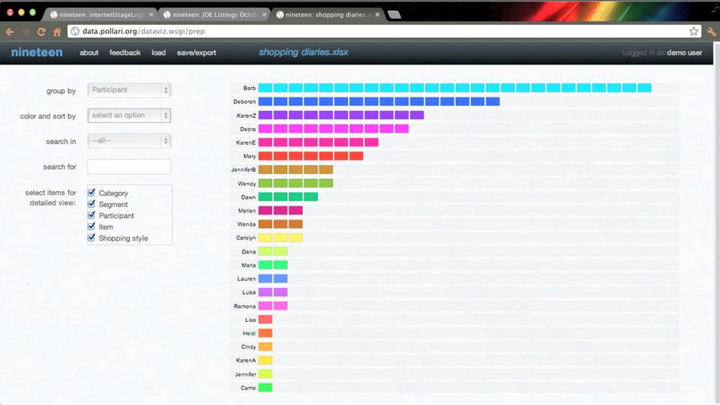Image resolution: width=720 pixels, height=405 pixels.
Task: Open the load menu item
Action: tap(158, 52)
